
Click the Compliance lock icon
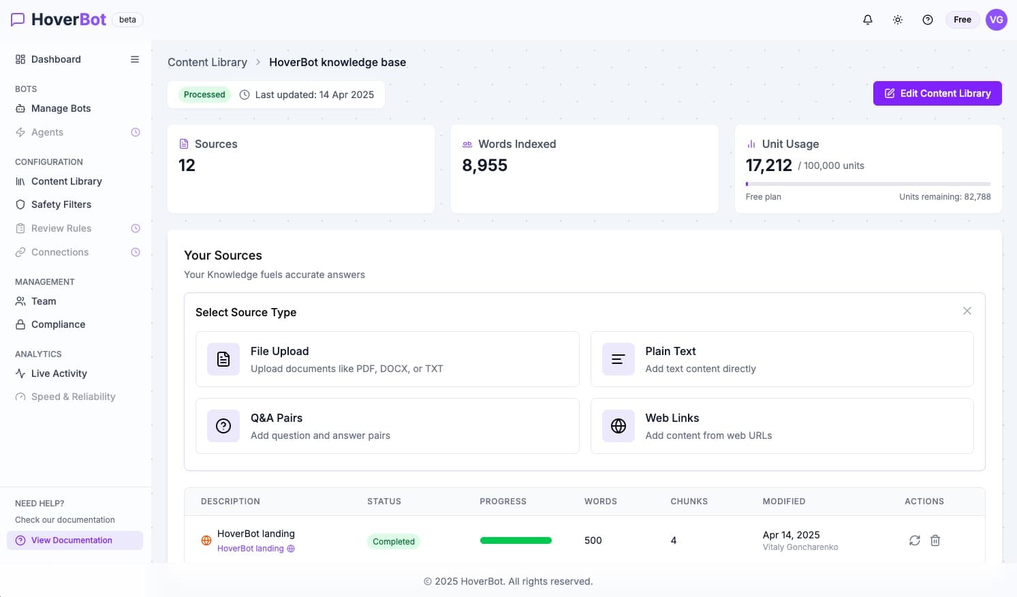19,324
